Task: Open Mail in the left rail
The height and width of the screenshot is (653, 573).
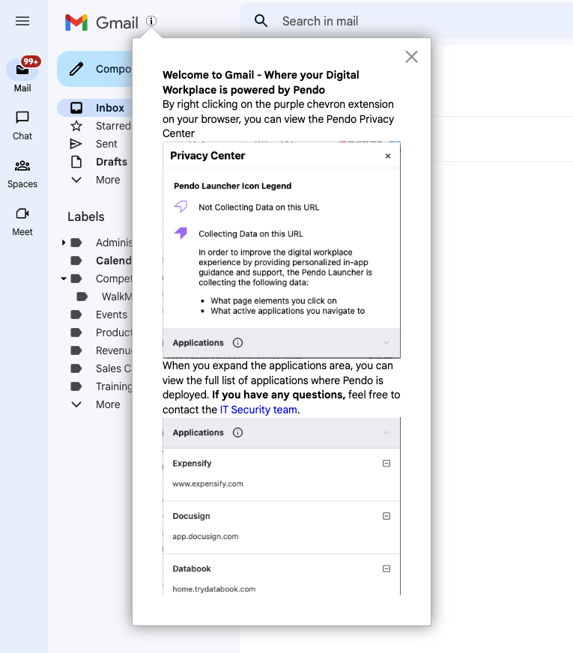Action: click(x=22, y=76)
